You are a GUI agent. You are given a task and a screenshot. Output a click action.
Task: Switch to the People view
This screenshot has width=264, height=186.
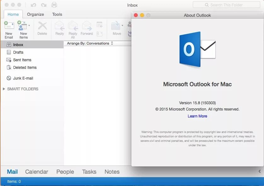tap(65, 172)
